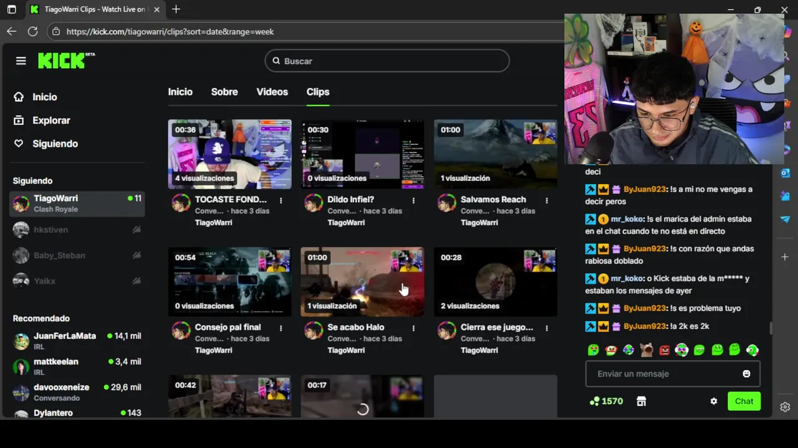This screenshot has width=798, height=448.
Task: Open recommended channel davooxeneize
Action: (x=77, y=392)
